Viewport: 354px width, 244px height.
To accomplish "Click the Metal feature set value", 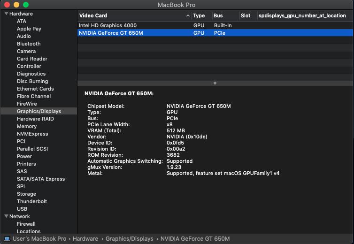I will (223, 173).
